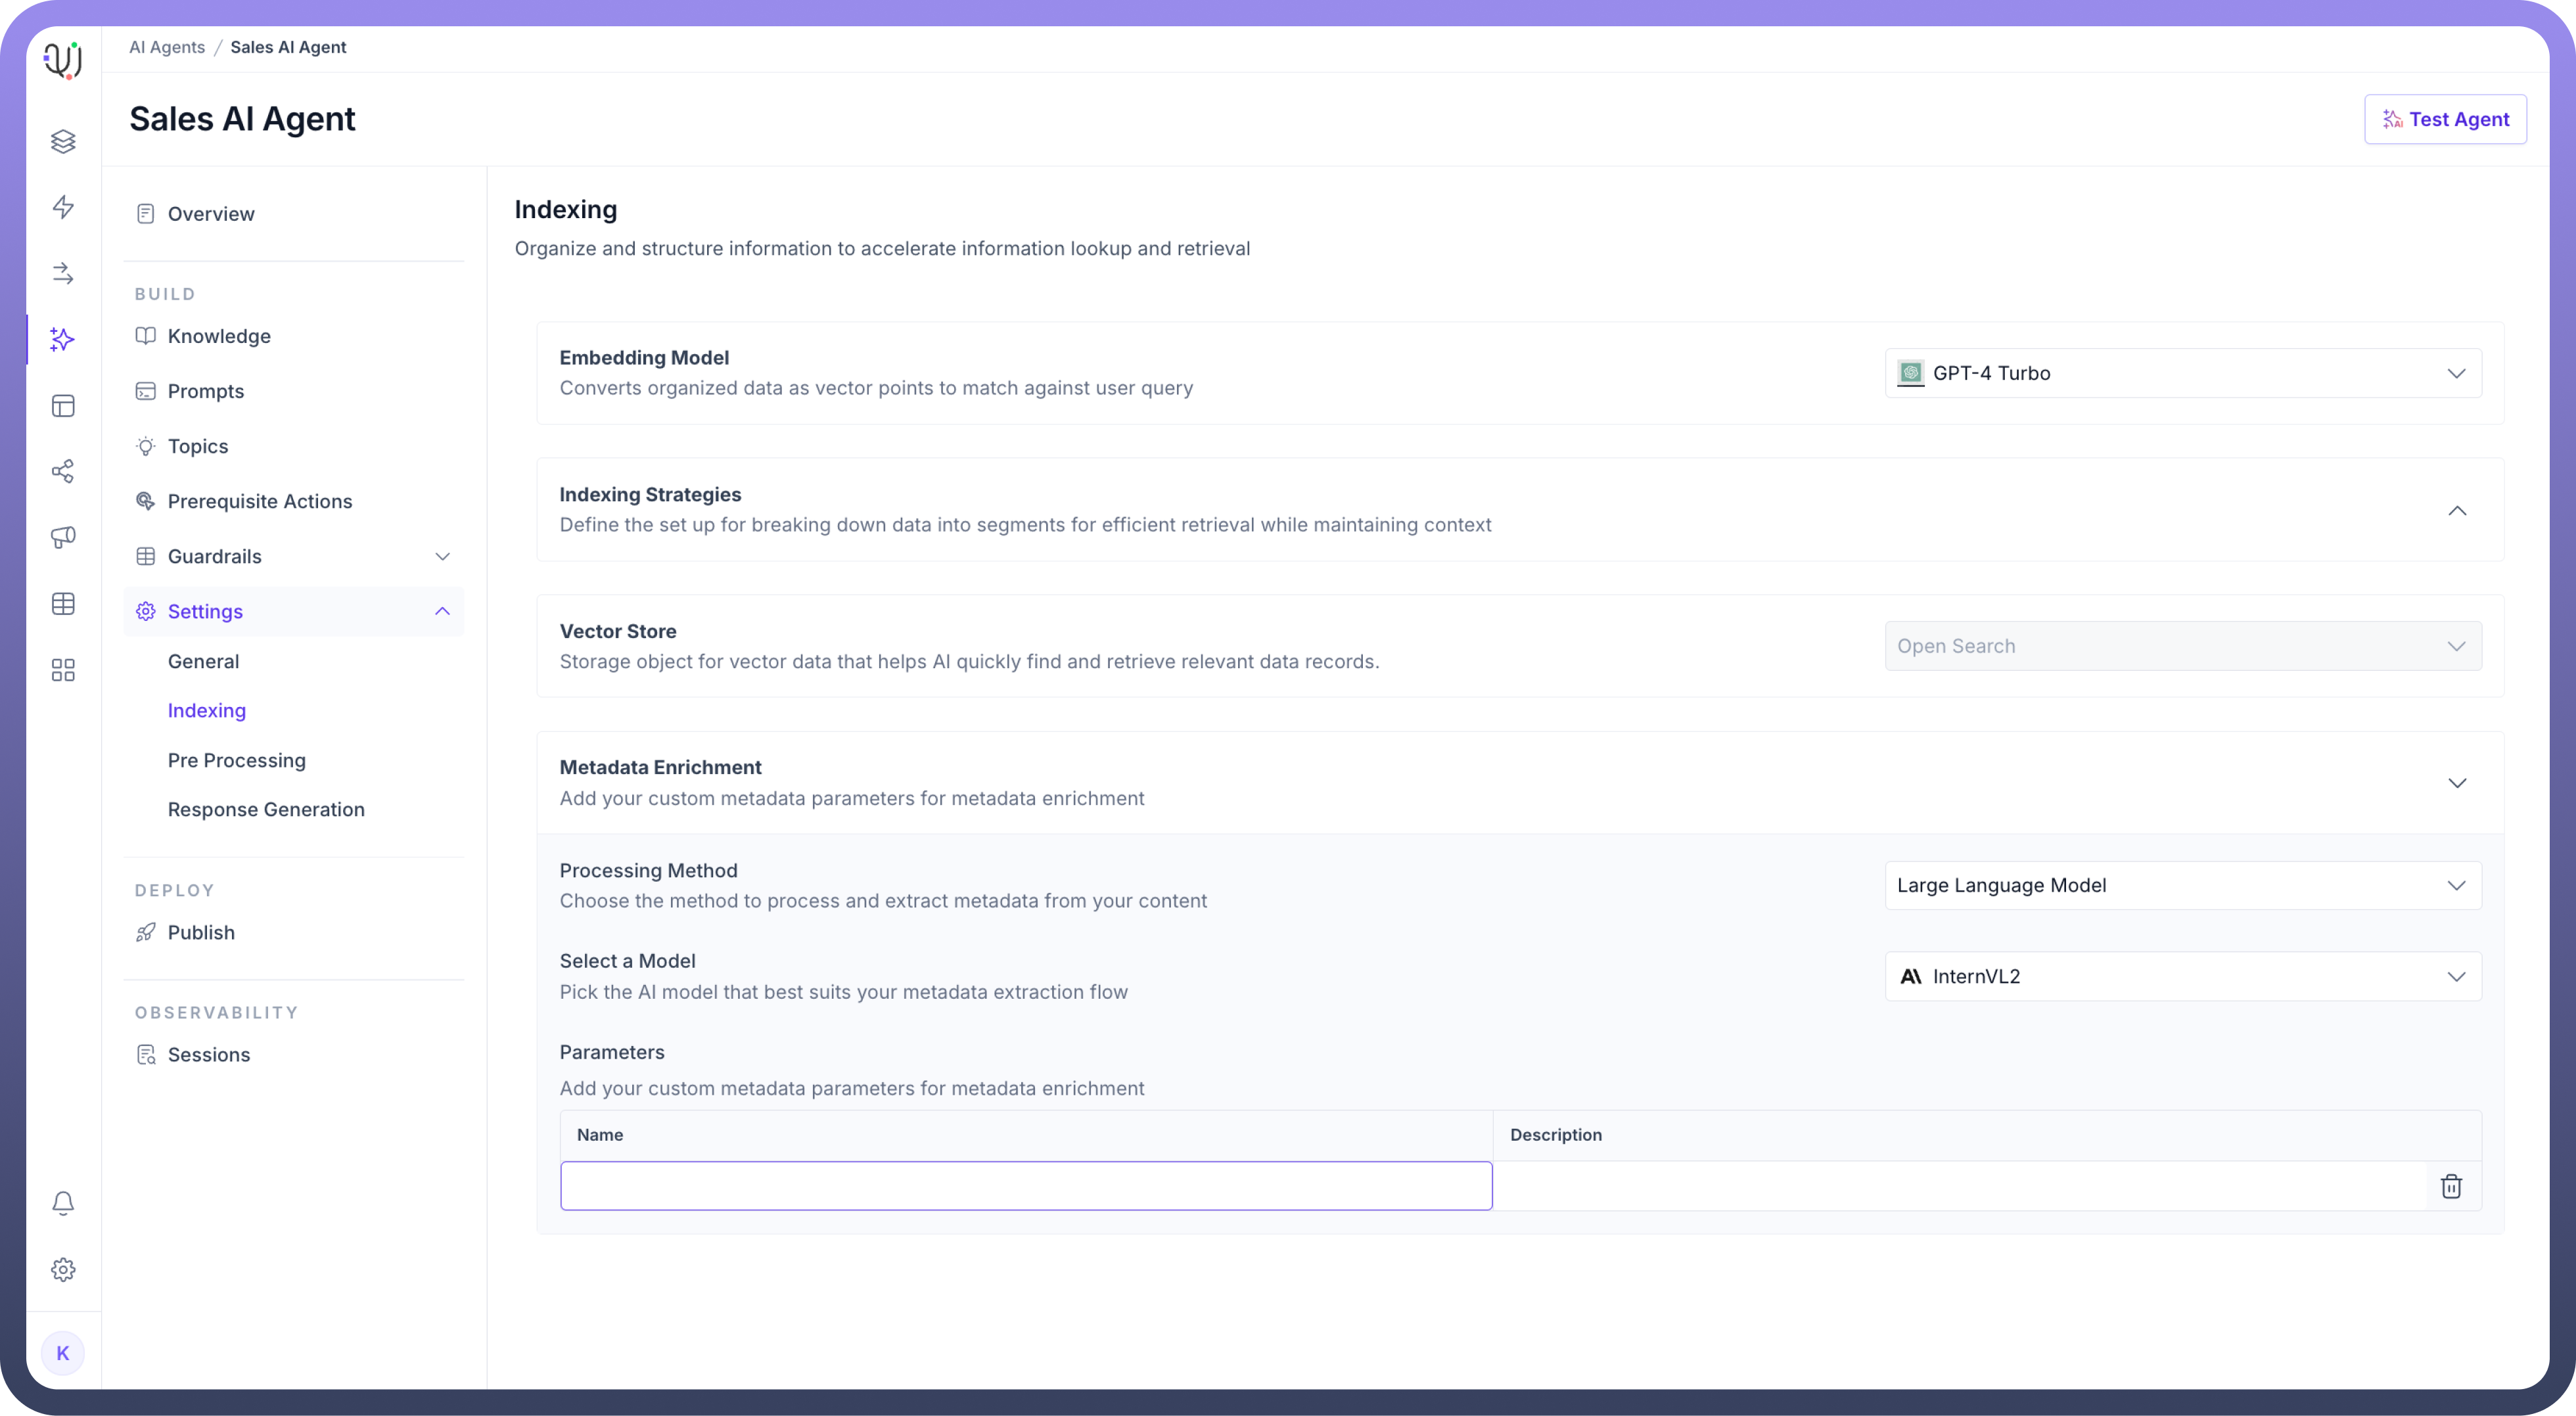Open notifications bell icon
This screenshot has height=1416, width=2576.
pyautogui.click(x=63, y=1203)
